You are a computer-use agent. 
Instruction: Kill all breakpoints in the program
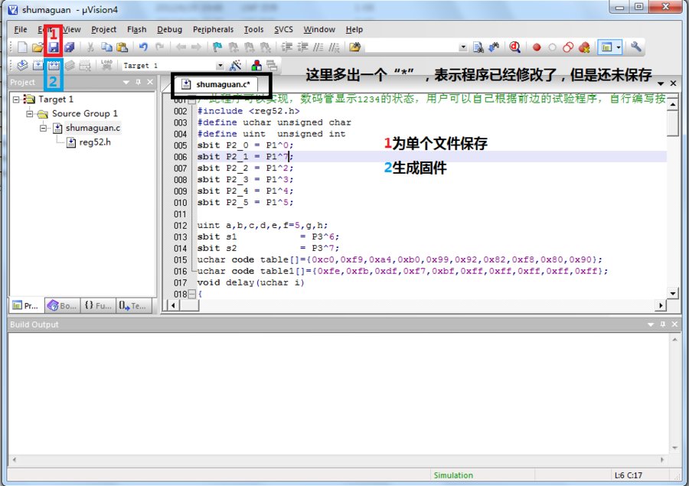tap(586, 47)
